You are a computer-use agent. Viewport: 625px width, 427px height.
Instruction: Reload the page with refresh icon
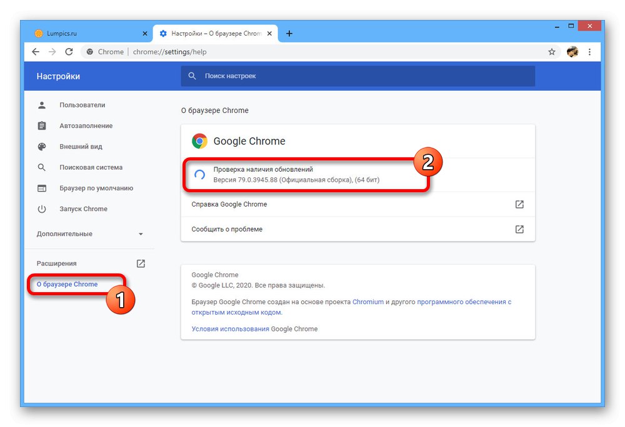pos(69,52)
